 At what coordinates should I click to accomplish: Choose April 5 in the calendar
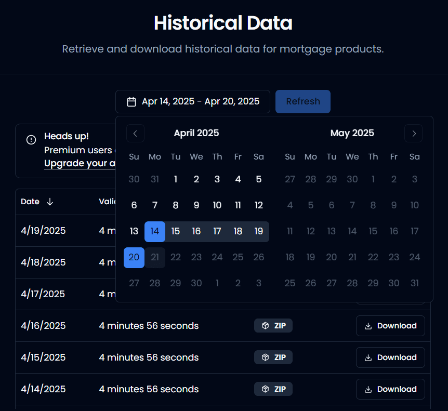[259, 179]
